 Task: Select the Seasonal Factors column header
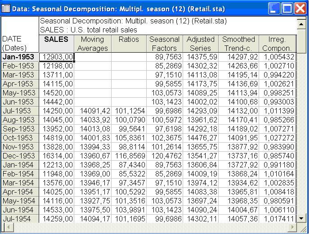[x=164, y=44]
